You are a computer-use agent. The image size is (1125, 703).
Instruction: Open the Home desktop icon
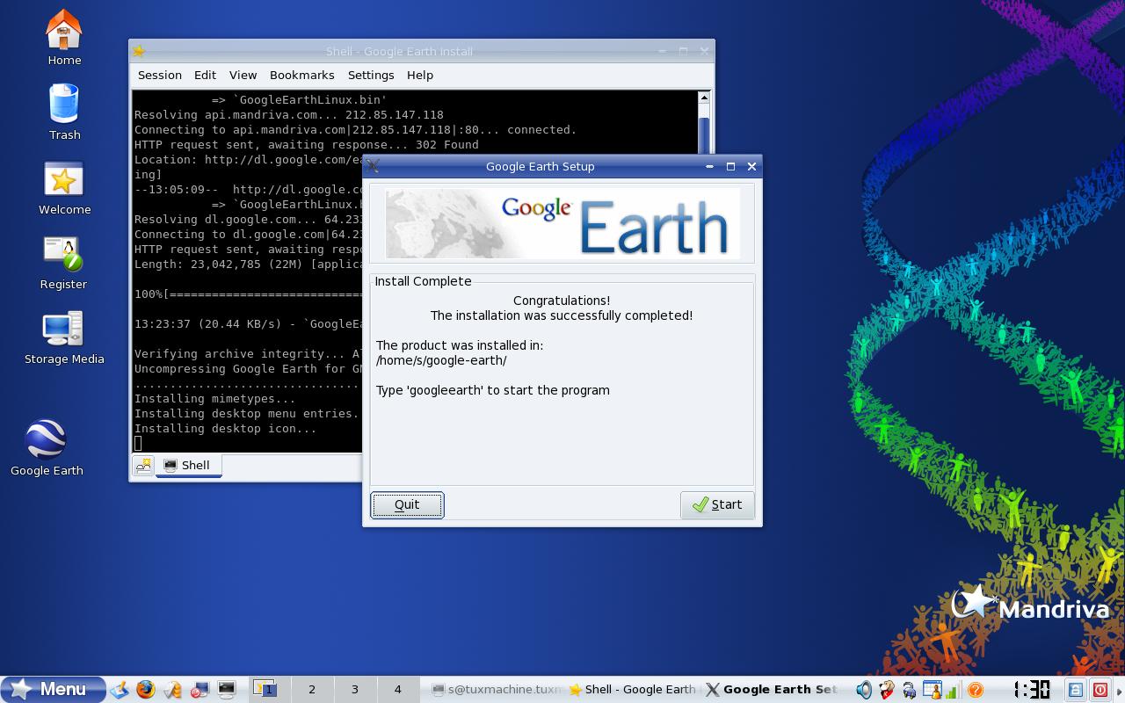pyautogui.click(x=63, y=37)
